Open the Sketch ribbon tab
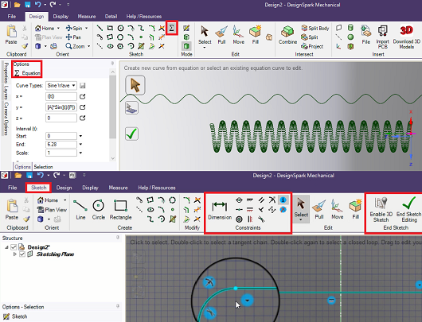 coord(38,188)
